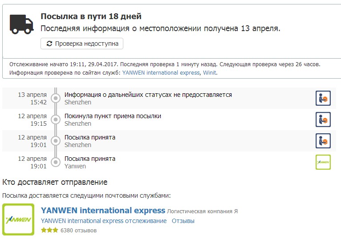The image size is (341, 239).
Task: Click carrier icon for Shenzhen "Посылка принята" row
Action: point(323,141)
